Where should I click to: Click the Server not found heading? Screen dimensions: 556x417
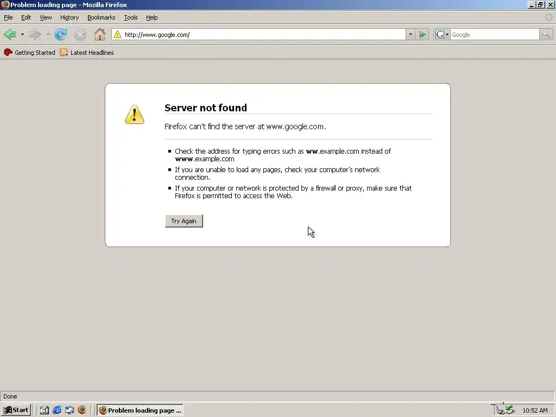[206, 108]
